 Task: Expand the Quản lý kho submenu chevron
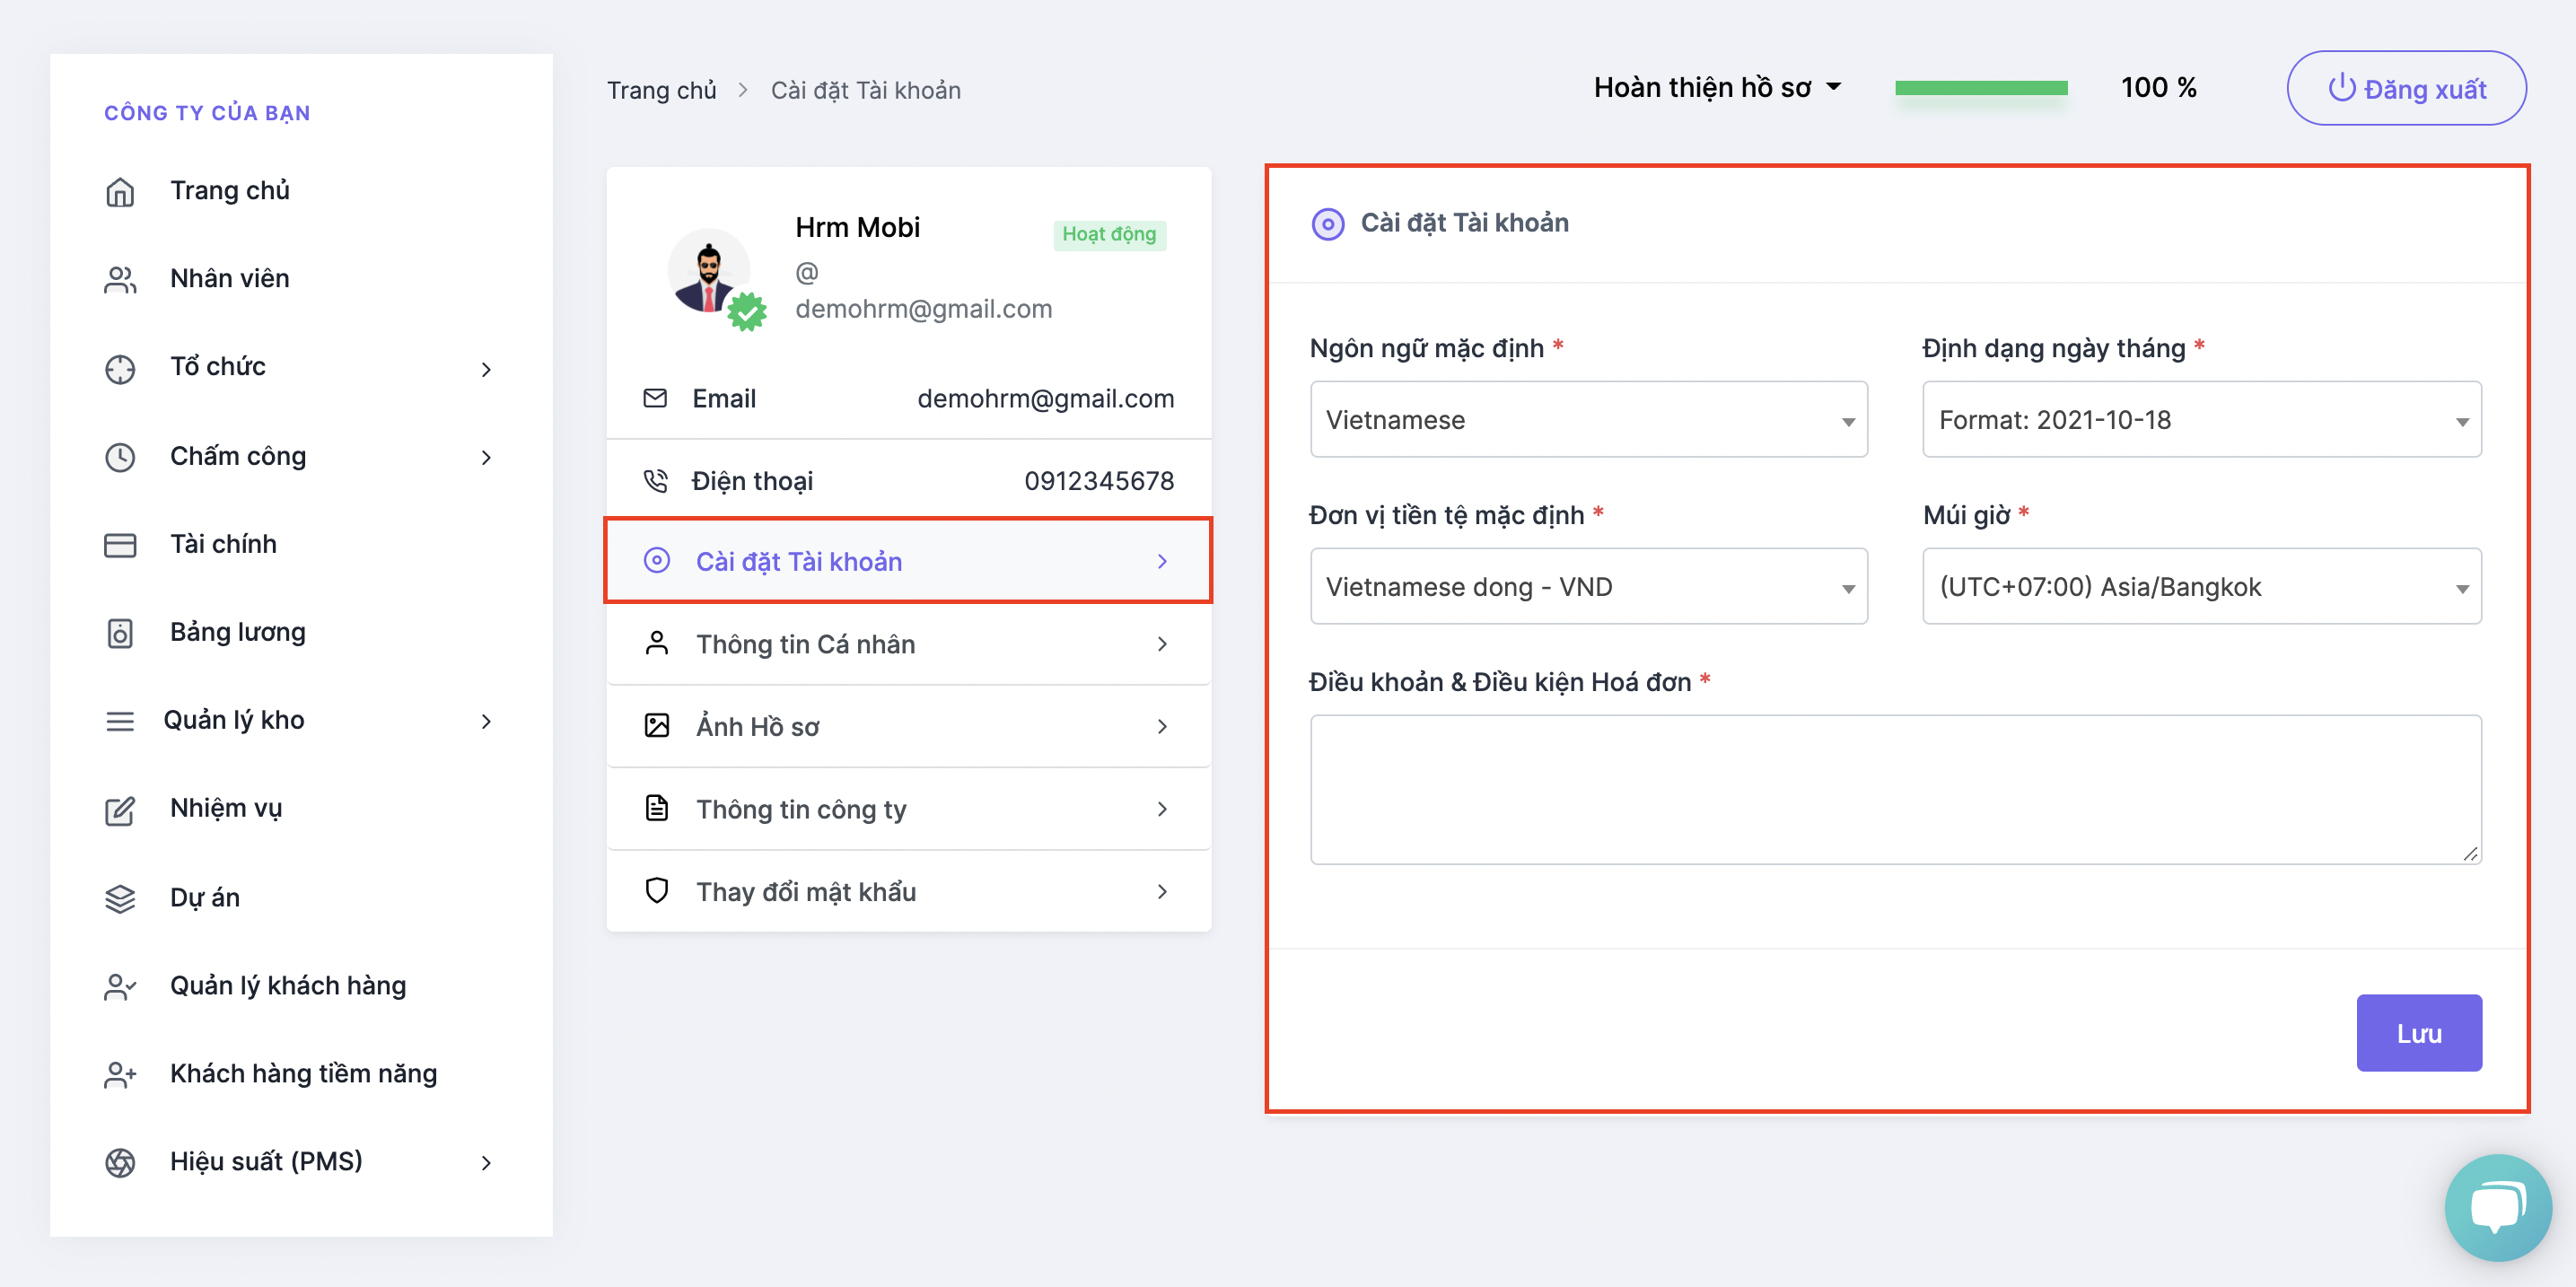486,721
